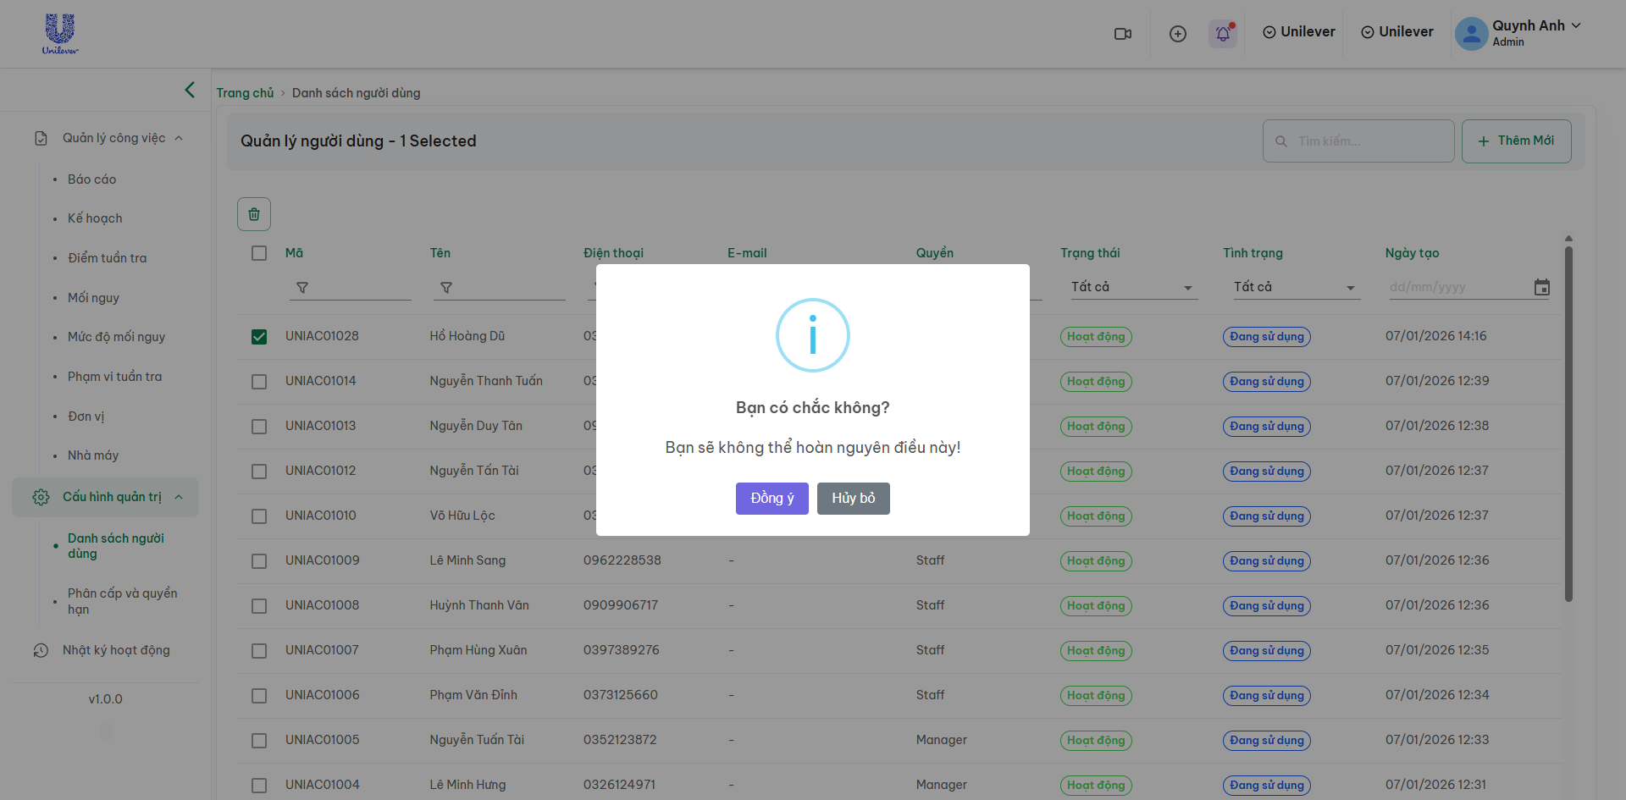Open the Trạng thái 'Tất cả' dropdown
This screenshot has height=800, width=1626.
(x=1131, y=288)
